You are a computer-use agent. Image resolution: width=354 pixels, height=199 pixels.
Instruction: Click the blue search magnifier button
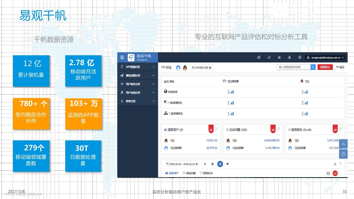tap(313, 67)
